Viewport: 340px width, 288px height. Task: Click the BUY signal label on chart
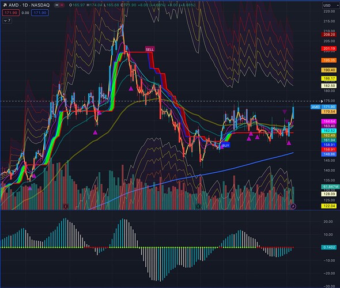coord(225,145)
